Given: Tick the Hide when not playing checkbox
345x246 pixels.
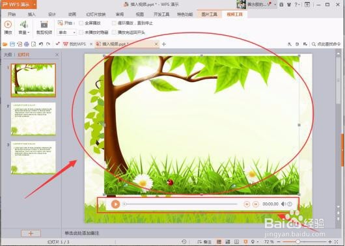Looking at the screenshot, I should [81, 33].
